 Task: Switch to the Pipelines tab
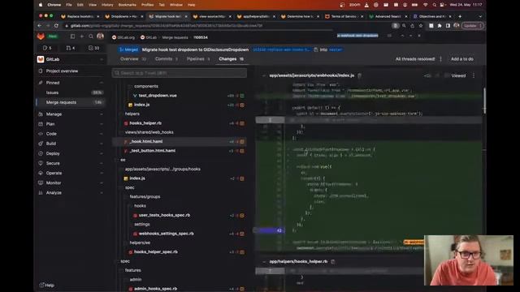[198, 59]
